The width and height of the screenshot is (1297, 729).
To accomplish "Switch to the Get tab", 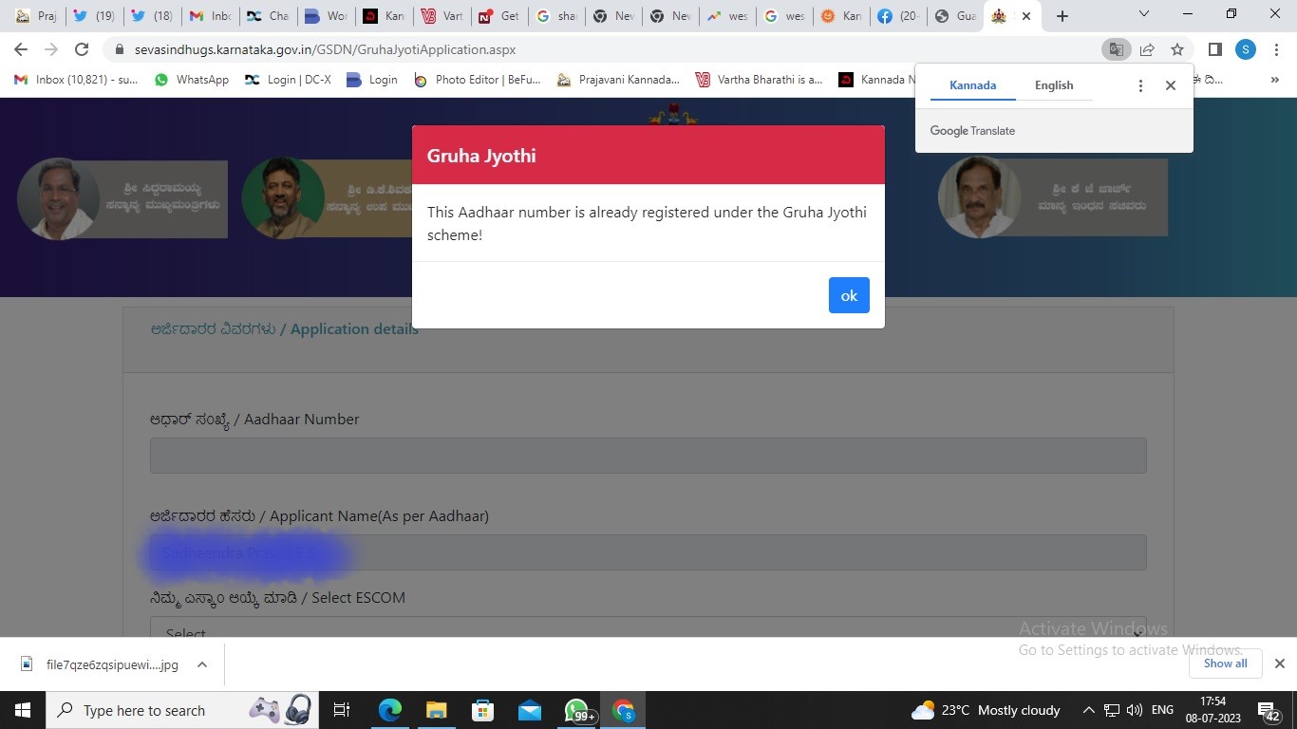I will [x=498, y=16].
